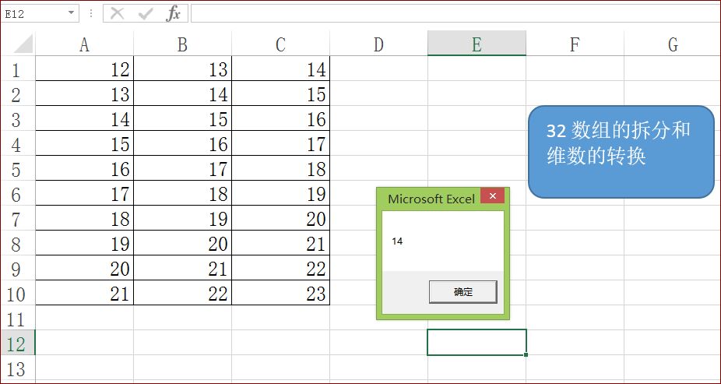Viewport: 721px width, 384px height.
Task: Click cell C8 containing 21
Action: click(280, 243)
